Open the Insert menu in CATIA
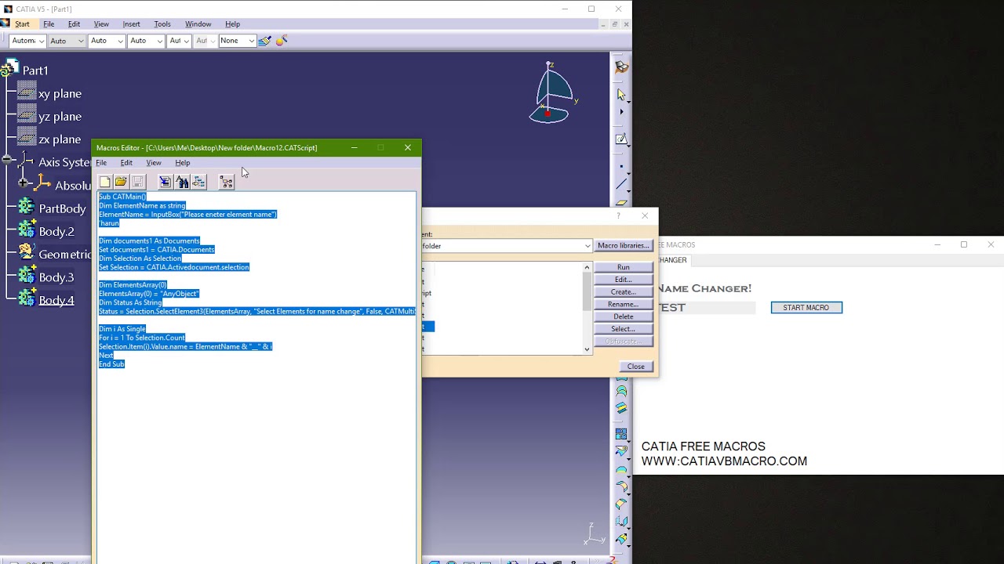The width and height of the screenshot is (1004, 564). tap(131, 24)
